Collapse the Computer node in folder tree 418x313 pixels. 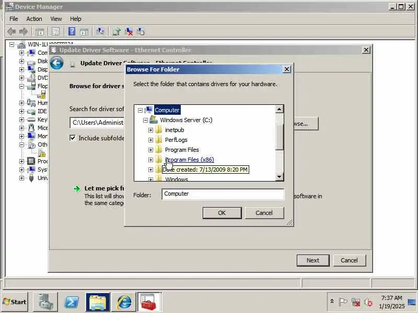click(x=140, y=110)
